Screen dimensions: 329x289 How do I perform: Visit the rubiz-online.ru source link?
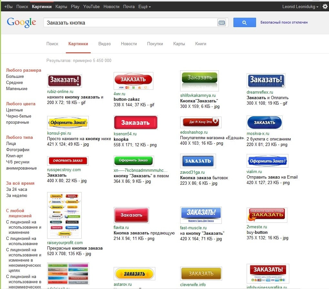[60, 91]
